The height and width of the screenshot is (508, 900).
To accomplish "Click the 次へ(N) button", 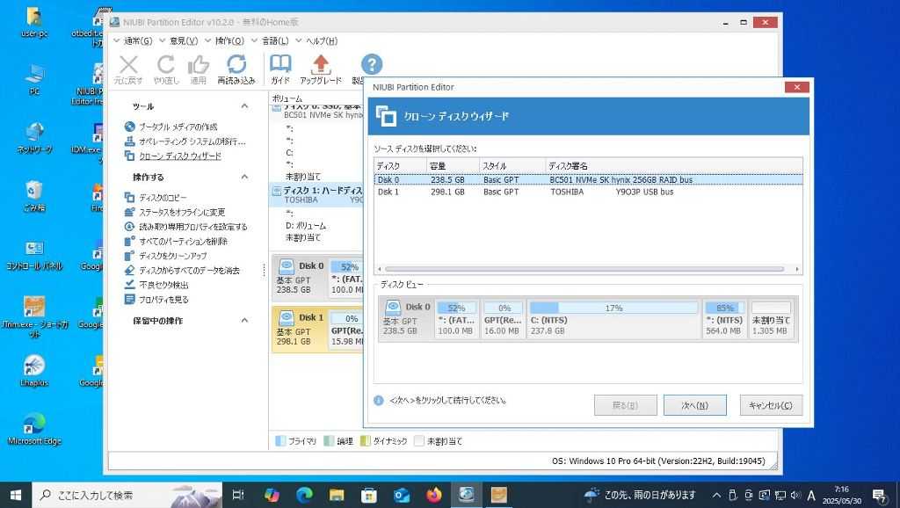I will click(x=694, y=405).
